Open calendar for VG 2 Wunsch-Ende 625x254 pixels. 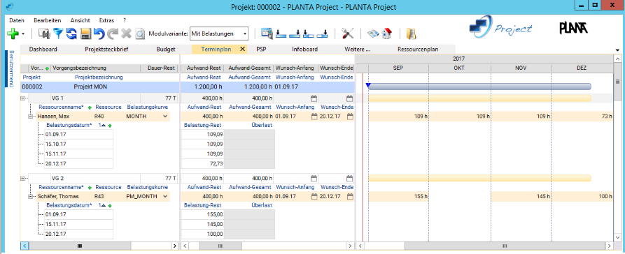[x=349, y=178]
